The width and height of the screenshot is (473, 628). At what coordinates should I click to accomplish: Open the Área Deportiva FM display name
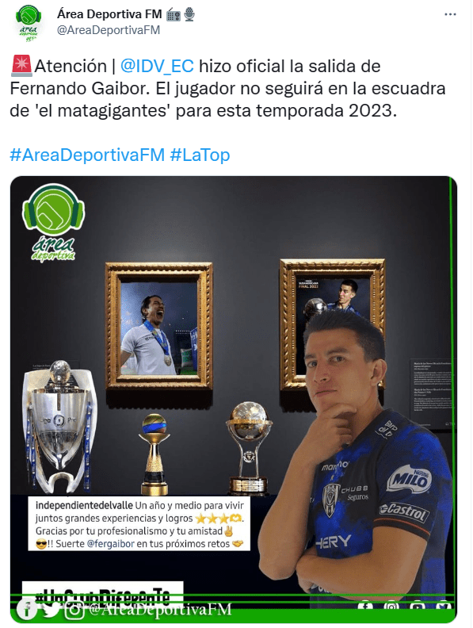[x=109, y=14]
